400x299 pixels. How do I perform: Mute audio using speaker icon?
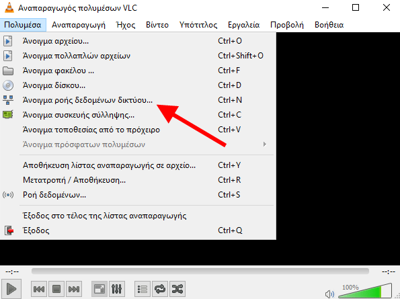pos(329,294)
